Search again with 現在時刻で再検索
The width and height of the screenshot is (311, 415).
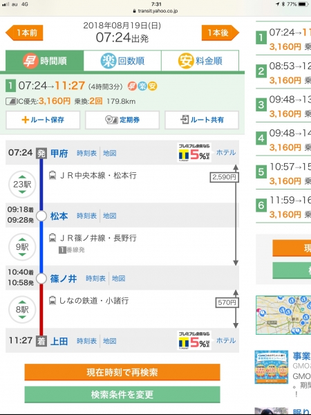[122, 372]
